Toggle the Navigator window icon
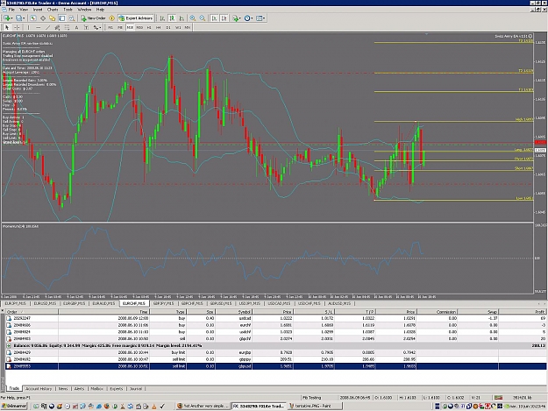The height and width of the screenshot is (411, 548). coord(52,18)
